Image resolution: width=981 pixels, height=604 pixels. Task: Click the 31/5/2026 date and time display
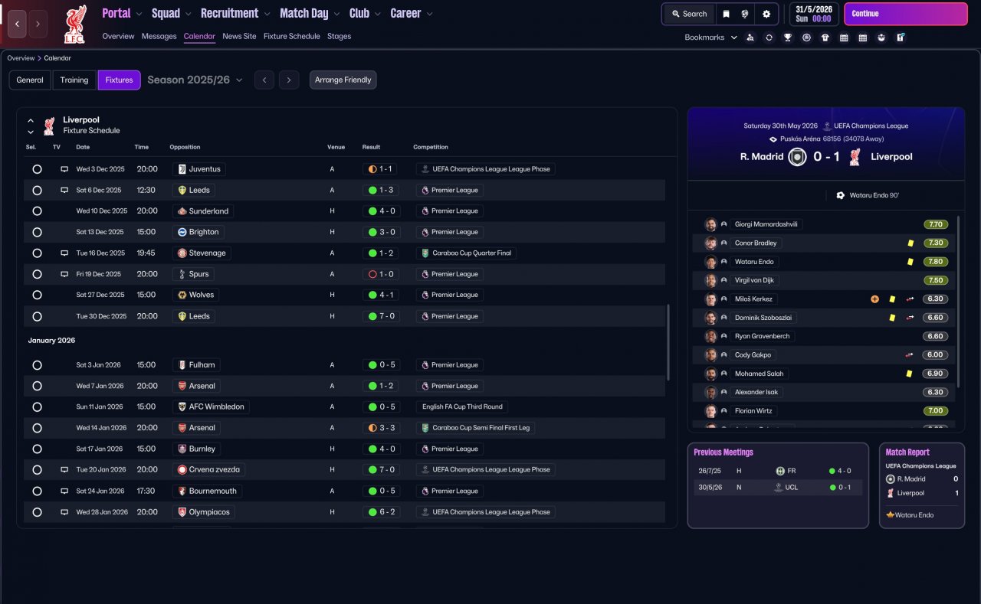[812, 14]
